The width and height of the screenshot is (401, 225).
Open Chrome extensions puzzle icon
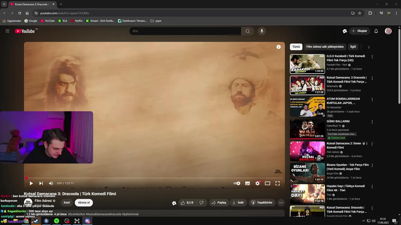[x=370, y=13]
